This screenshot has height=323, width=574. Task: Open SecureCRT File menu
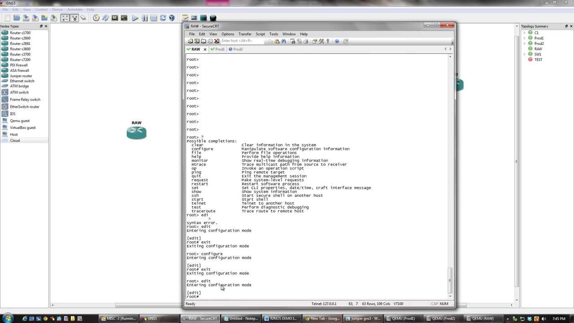click(x=191, y=34)
